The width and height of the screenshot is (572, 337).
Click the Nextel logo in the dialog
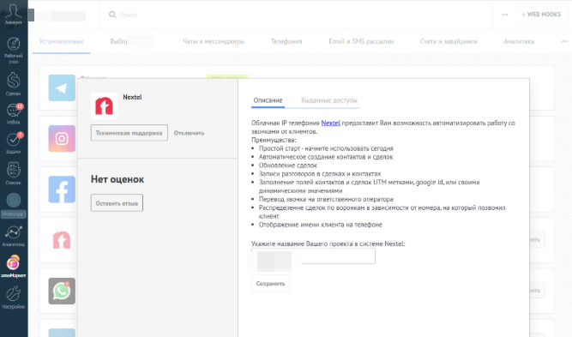click(x=104, y=105)
